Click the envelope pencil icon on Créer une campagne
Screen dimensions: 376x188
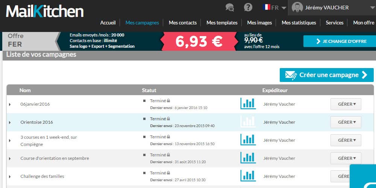point(291,75)
